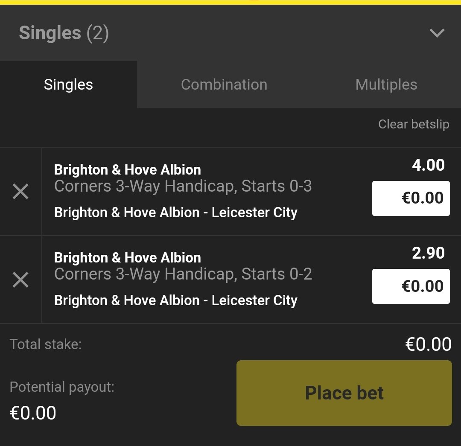Select the Starts 0-3 handicap market text
The width and height of the screenshot is (461, 446).
[183, 186]
